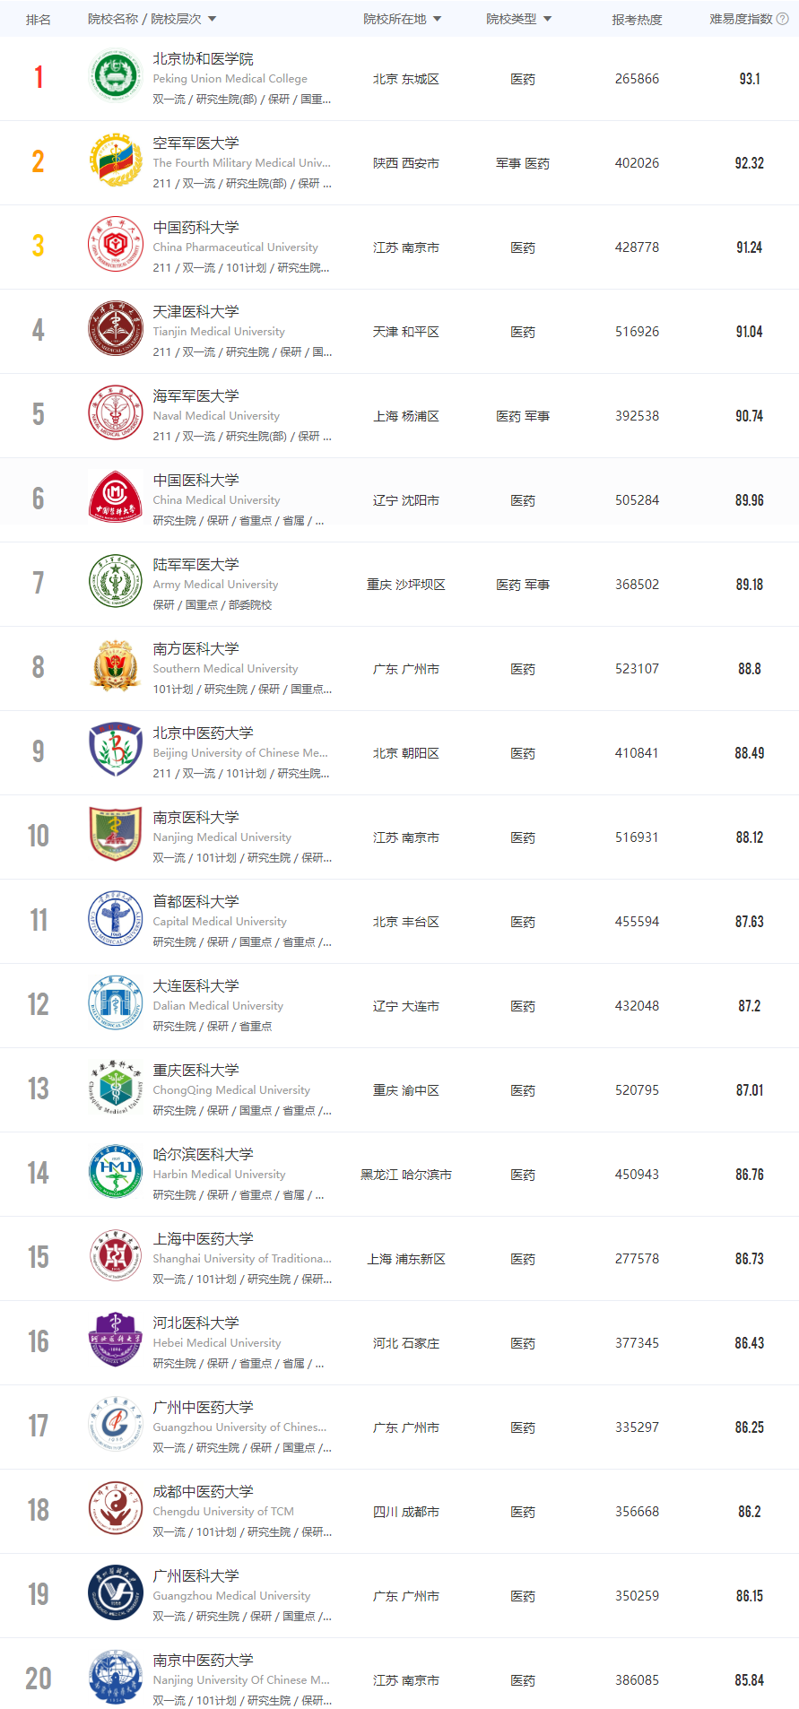Image resolution: width=799 pixels, height=1709 pixels.
Task: Click the 北京协和医学院 logo
Action: pos(116,77)
